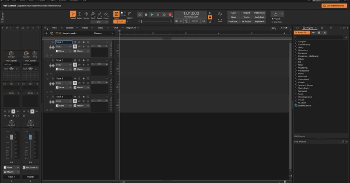The width and height of the screenshot is (350, 183).
Task: Select External Insert in the plugin list
Action: tap(304, 106)
